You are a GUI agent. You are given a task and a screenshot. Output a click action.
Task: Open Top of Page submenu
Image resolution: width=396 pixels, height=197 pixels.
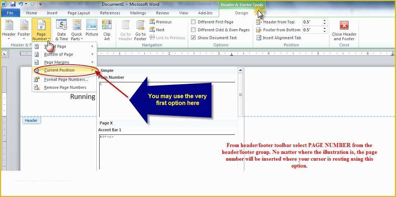[x=64, y=46]
